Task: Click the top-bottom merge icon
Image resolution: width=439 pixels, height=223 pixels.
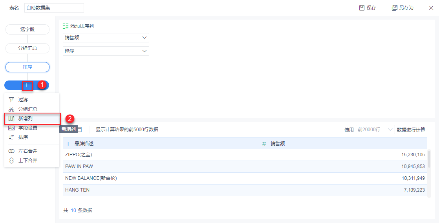Action: (11, 161)
